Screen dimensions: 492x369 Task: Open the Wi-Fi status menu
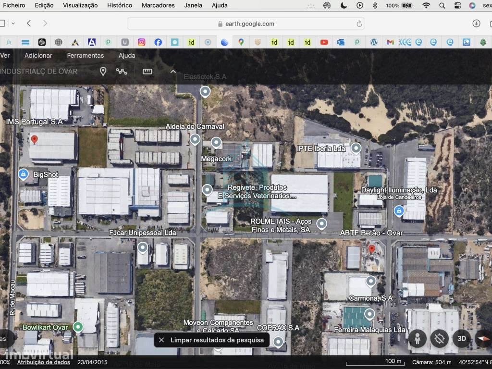point(426,5)
